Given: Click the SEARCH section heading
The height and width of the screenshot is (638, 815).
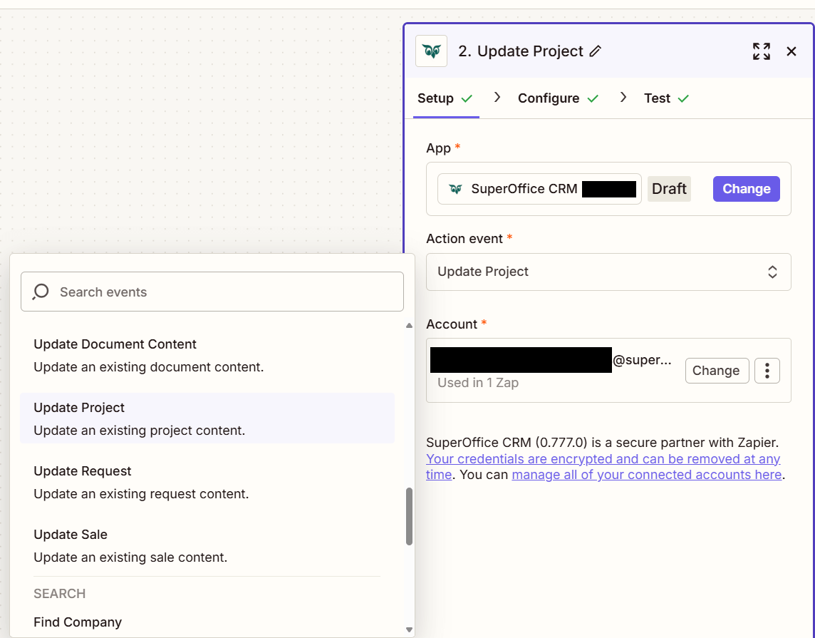Looking at the screenshot, I should pos(59,593).
